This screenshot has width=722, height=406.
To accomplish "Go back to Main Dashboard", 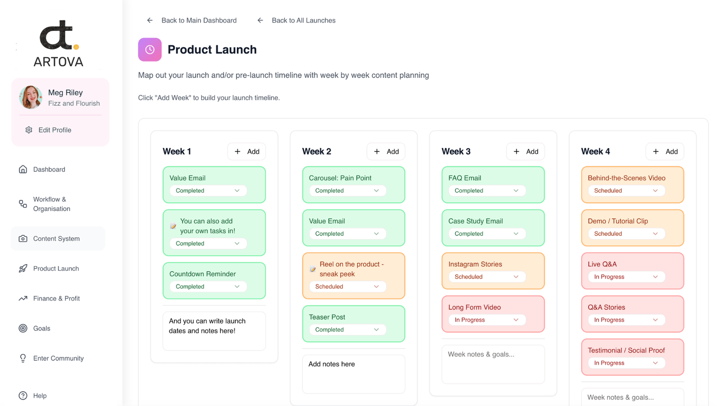I will 192,20.
